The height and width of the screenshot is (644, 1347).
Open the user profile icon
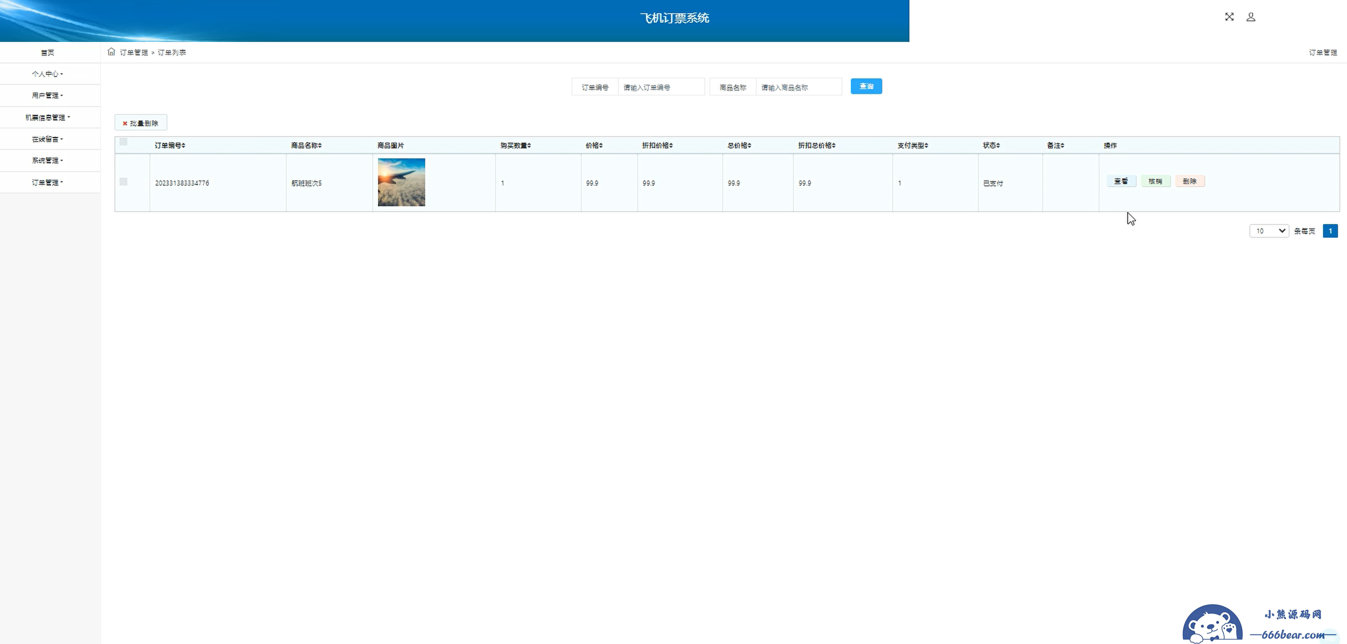point(1251,17)
